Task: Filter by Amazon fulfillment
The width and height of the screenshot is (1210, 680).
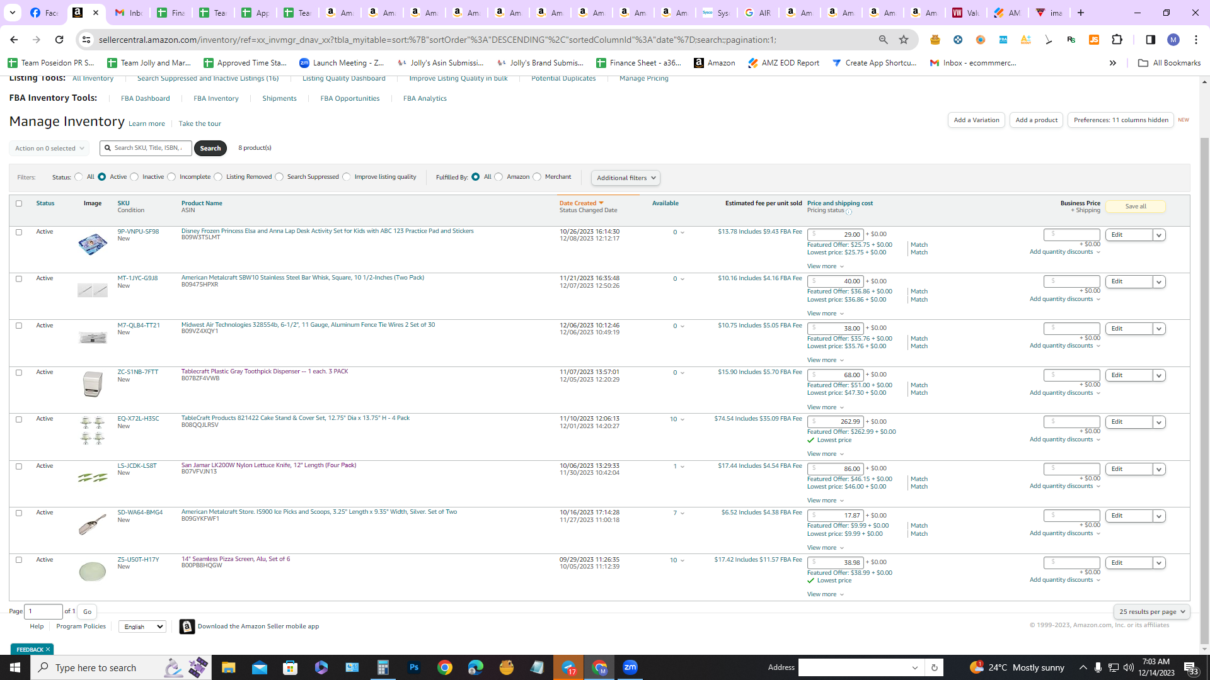Action: pyautogui.click(x=499, y=177)
